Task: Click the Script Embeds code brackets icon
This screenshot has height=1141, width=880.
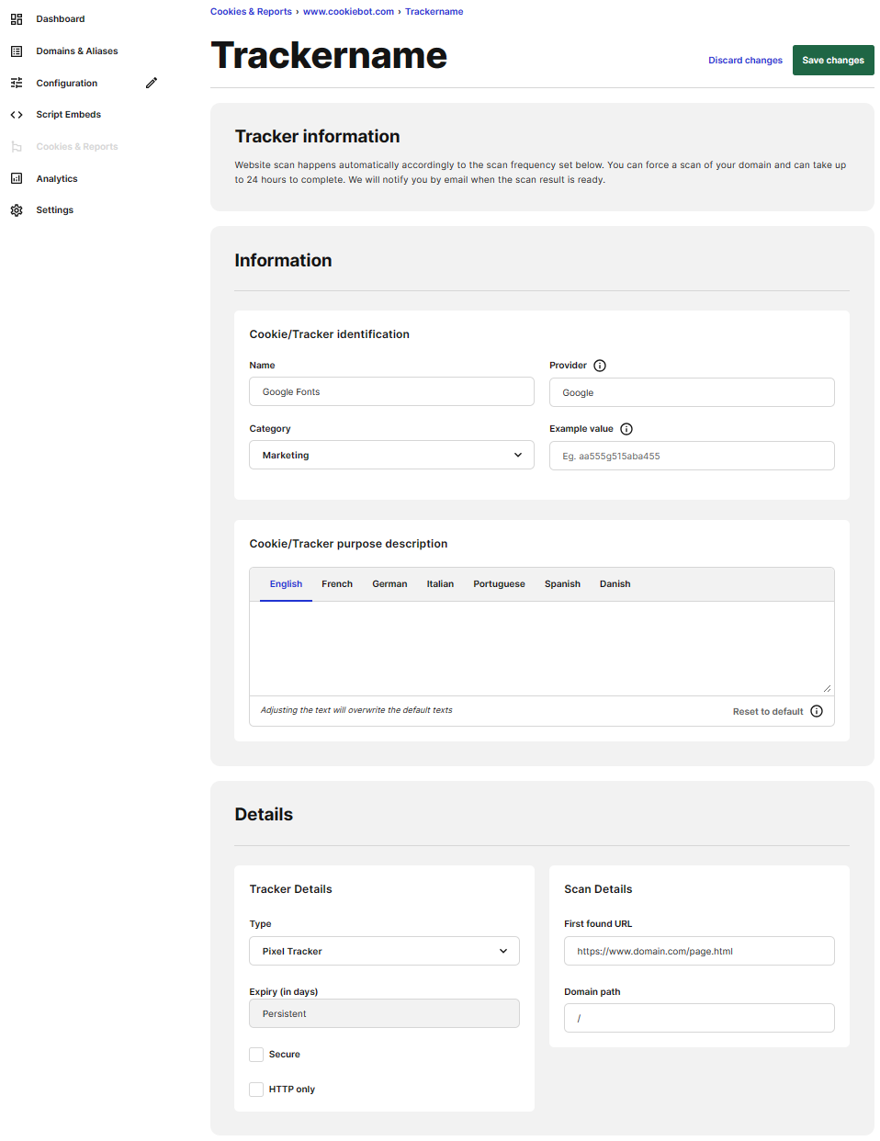Action: point(17,115)
